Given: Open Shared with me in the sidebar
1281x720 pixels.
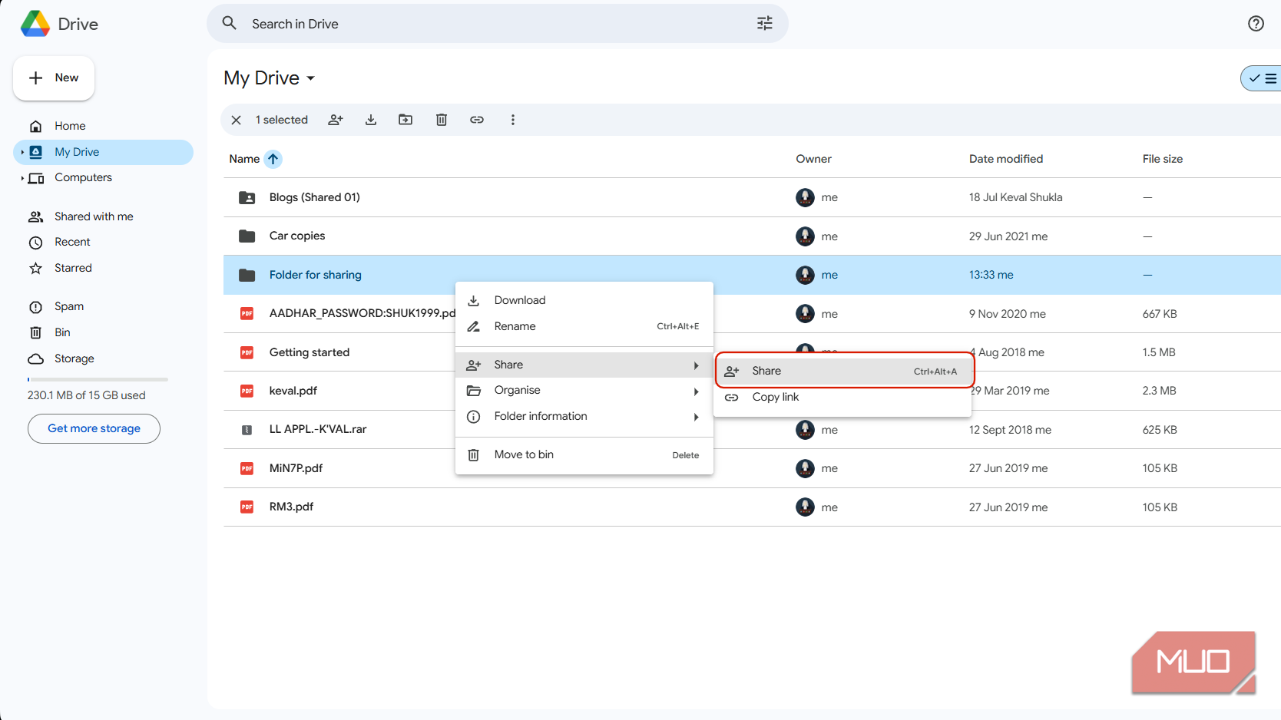Looking at the screenshot, I should click(103, 216).
